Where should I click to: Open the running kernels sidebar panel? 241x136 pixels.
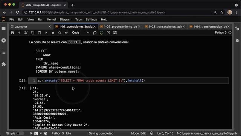click(x=3, y=40)
